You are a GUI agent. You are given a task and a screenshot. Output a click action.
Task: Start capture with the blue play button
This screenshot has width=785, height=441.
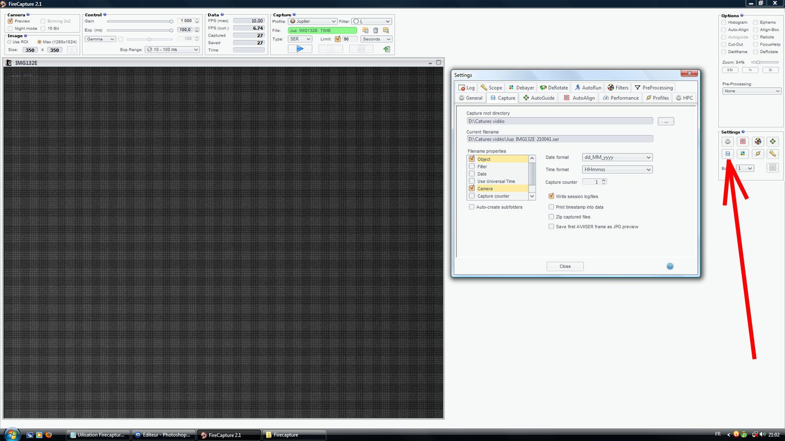coord(300,49)
